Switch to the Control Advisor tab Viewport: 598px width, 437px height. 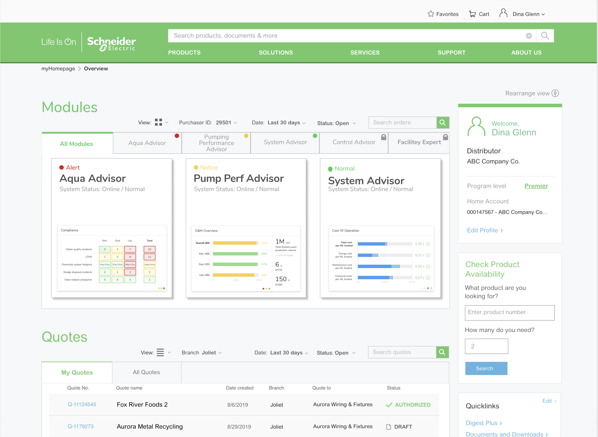point(354,143)
